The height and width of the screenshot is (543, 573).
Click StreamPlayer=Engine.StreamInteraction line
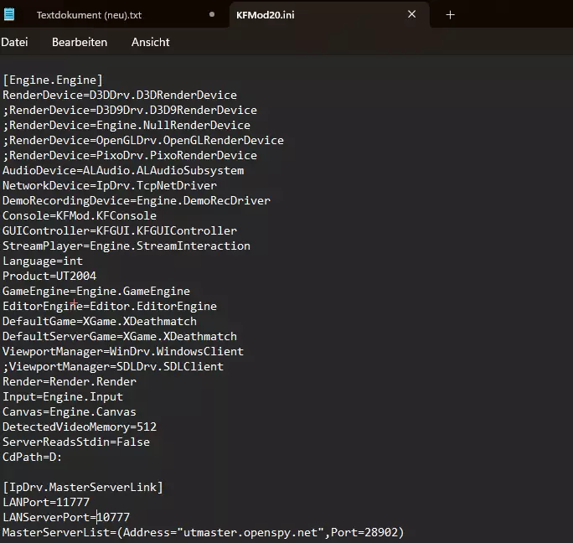pos(126,246)
